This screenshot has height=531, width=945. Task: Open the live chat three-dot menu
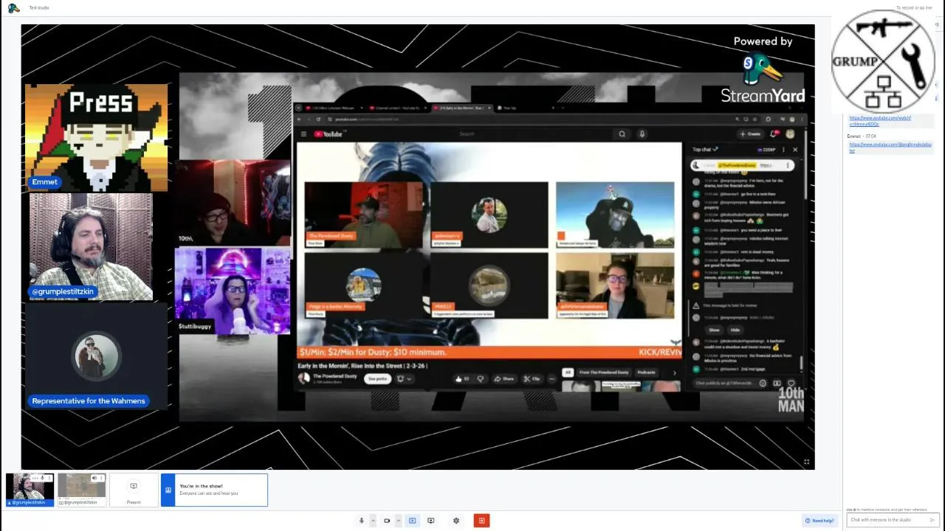(x=783, y=150)
